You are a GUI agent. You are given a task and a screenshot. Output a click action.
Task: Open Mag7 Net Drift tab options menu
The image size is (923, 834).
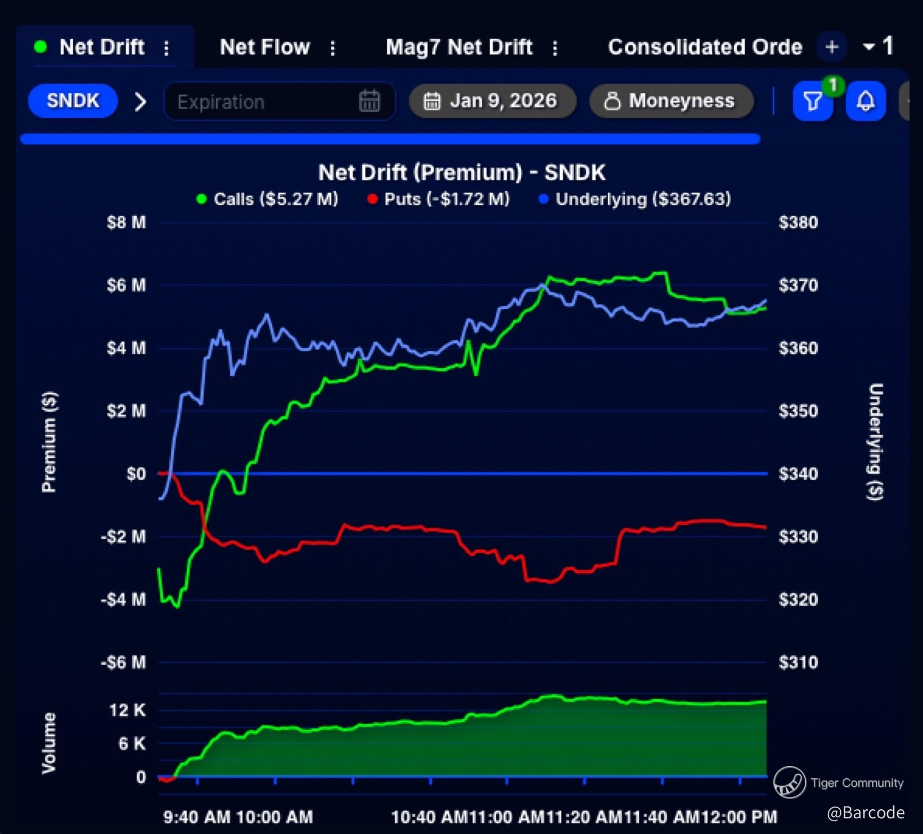click(555, 48)
